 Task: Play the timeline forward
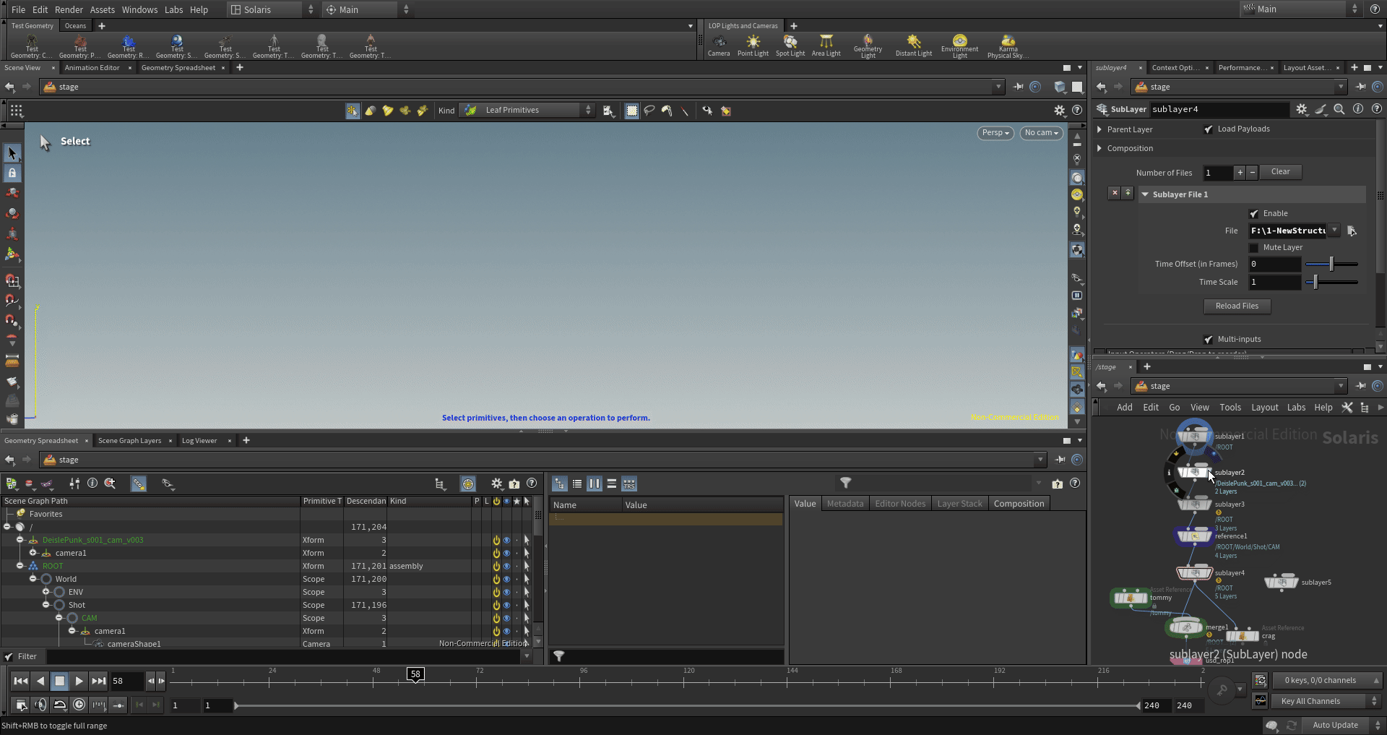point(79,680)
